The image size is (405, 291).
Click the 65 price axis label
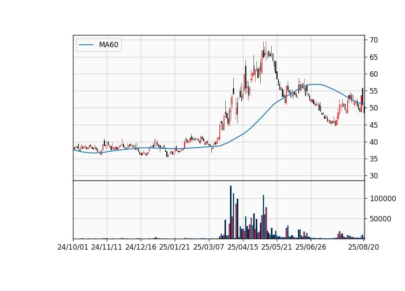tap(374, 57)
